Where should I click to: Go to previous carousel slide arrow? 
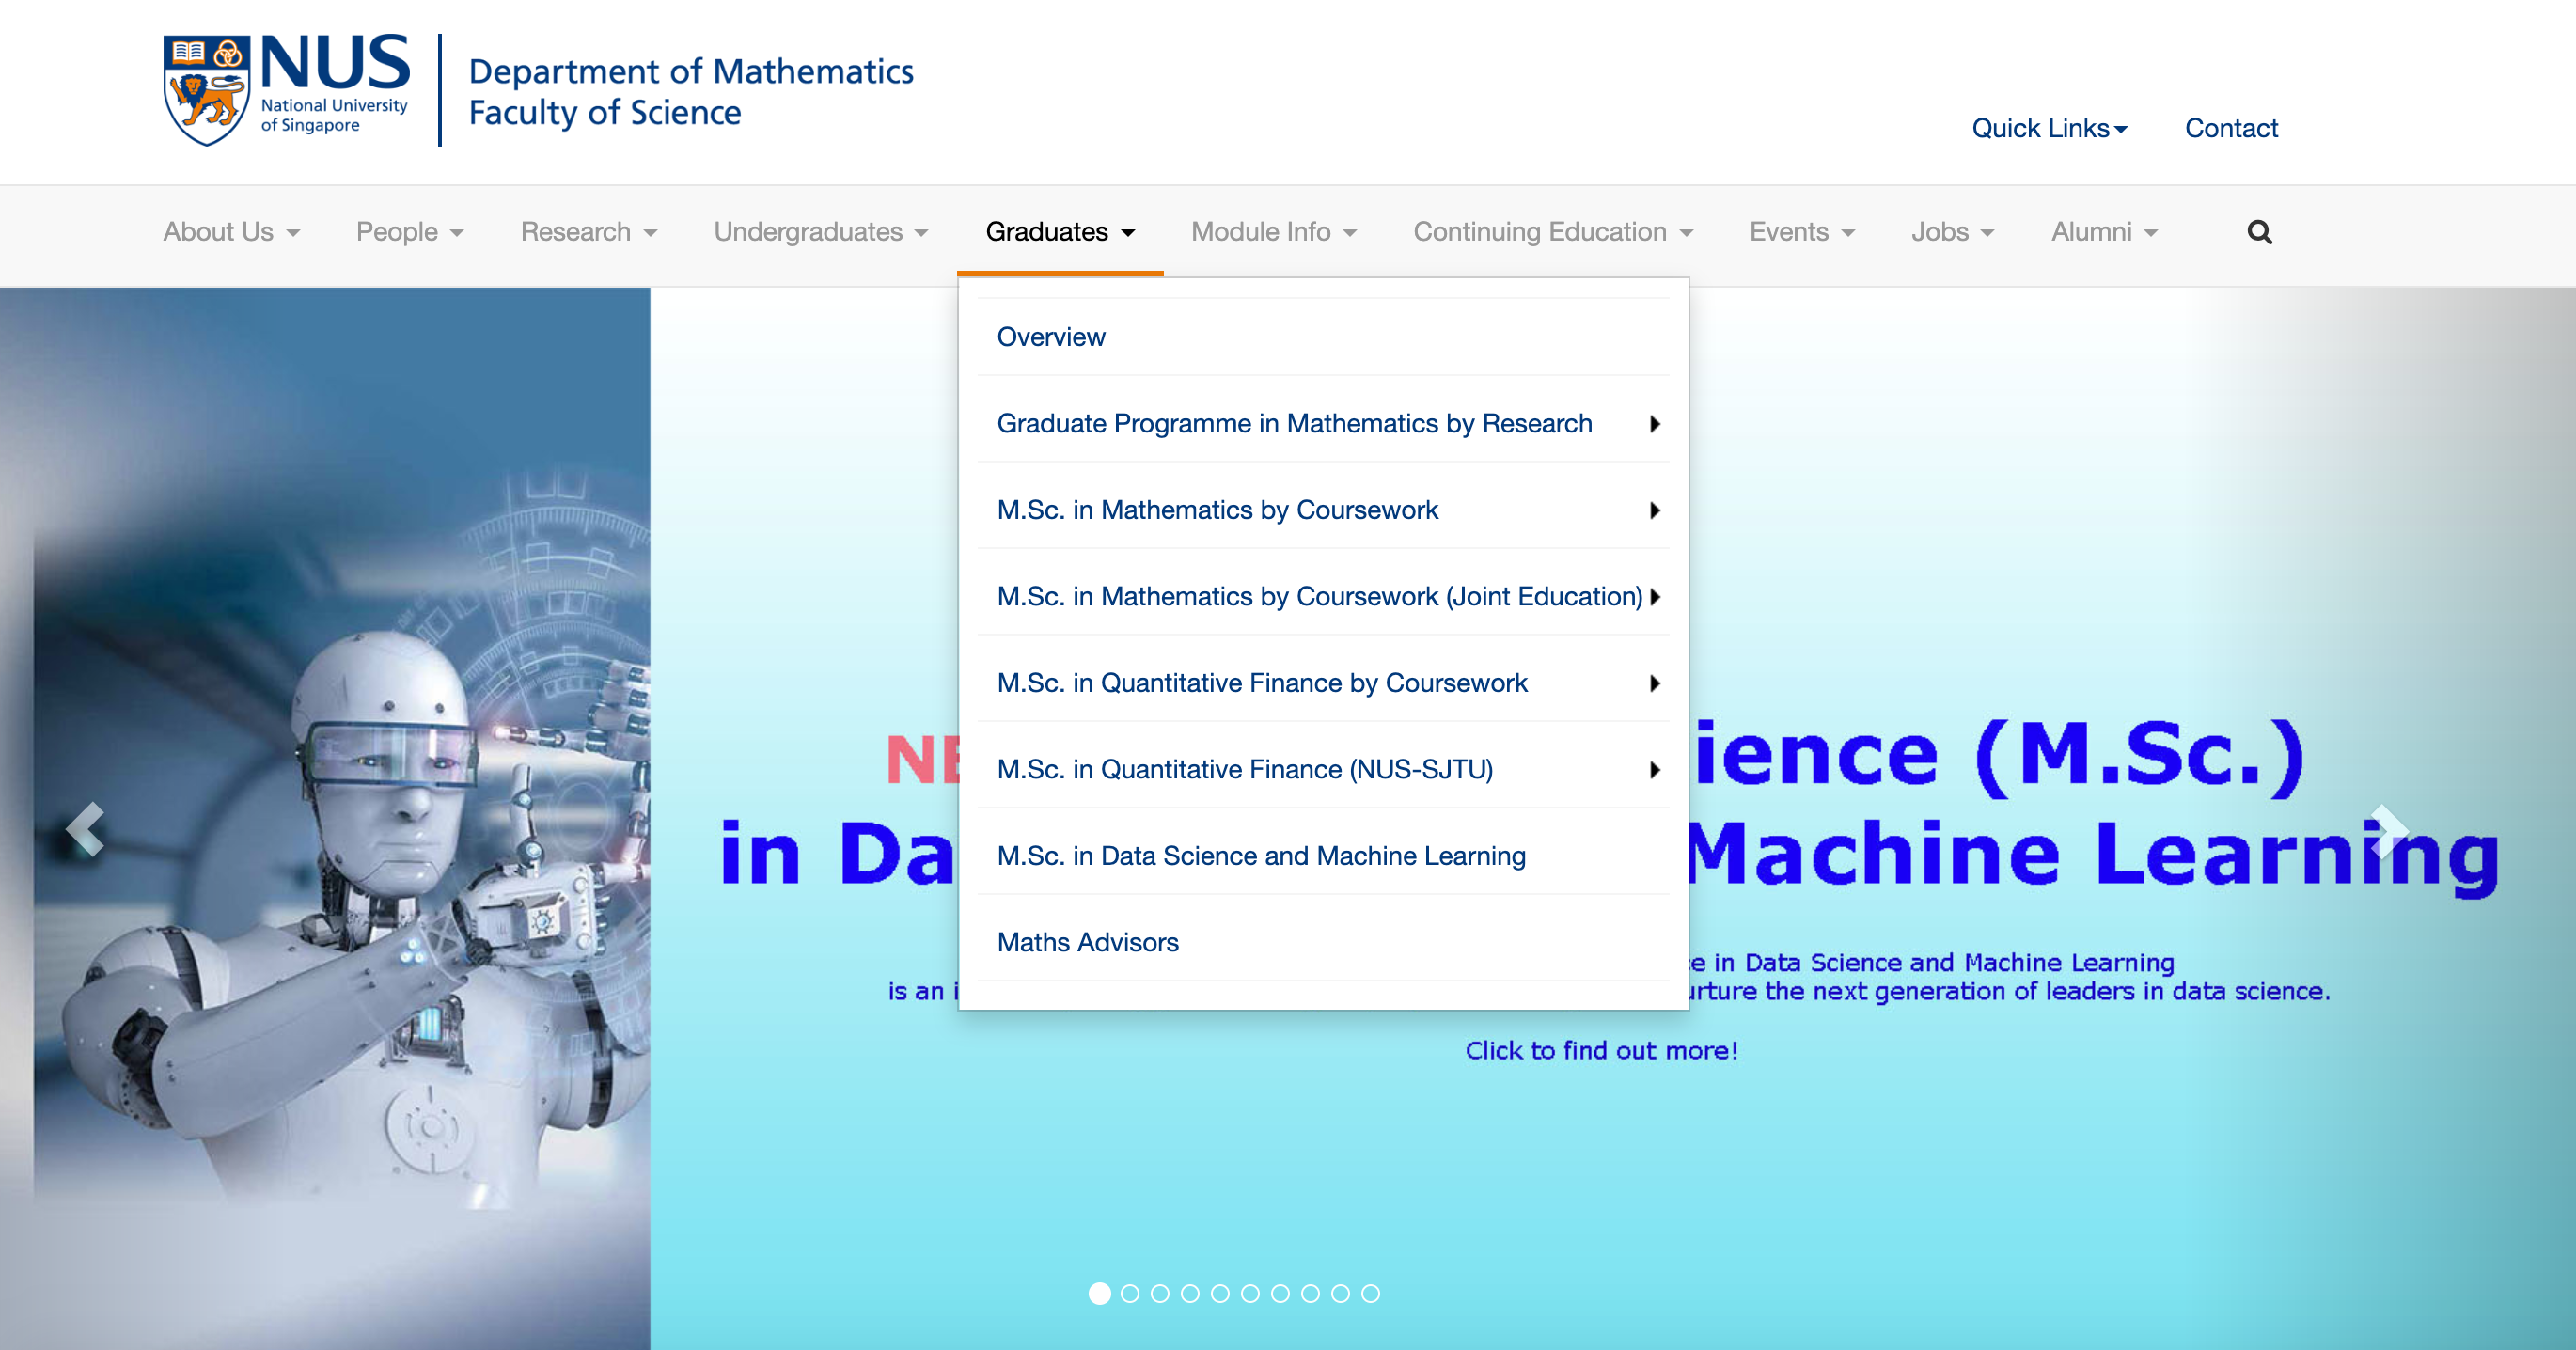pos(85,829)
